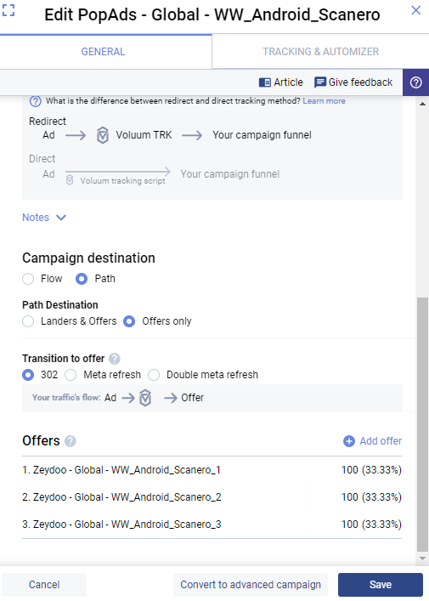429x601 pixels.
Task: Click the tracking method info icon
Action: (35, 101)
